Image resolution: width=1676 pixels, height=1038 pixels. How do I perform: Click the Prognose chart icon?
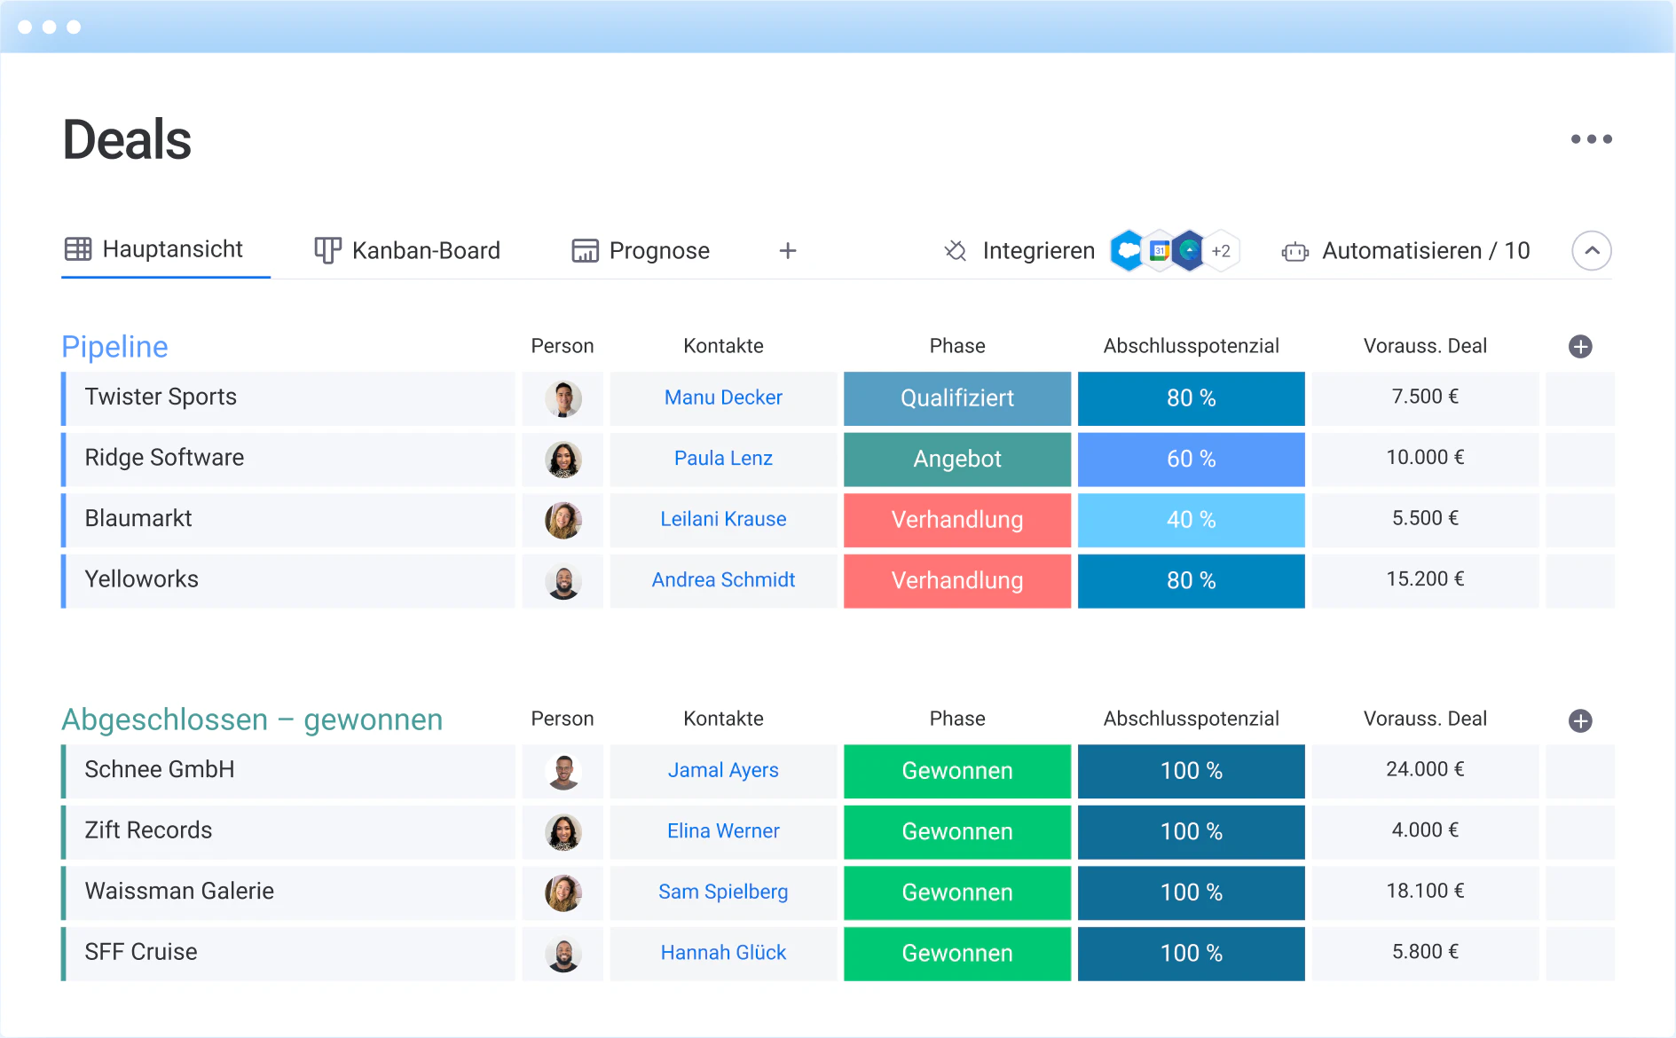(585, 251)
